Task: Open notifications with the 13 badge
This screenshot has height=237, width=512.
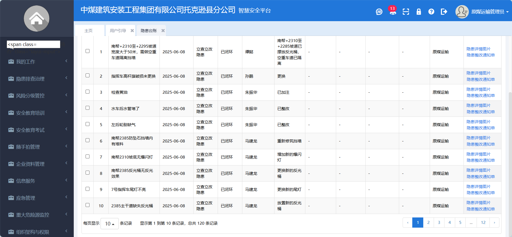Action: [393, 12]
